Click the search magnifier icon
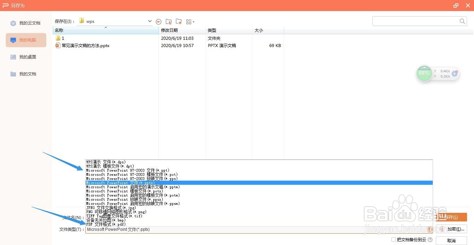The height and width of the screenshot is (245, 474). click(x=462, y=21)
